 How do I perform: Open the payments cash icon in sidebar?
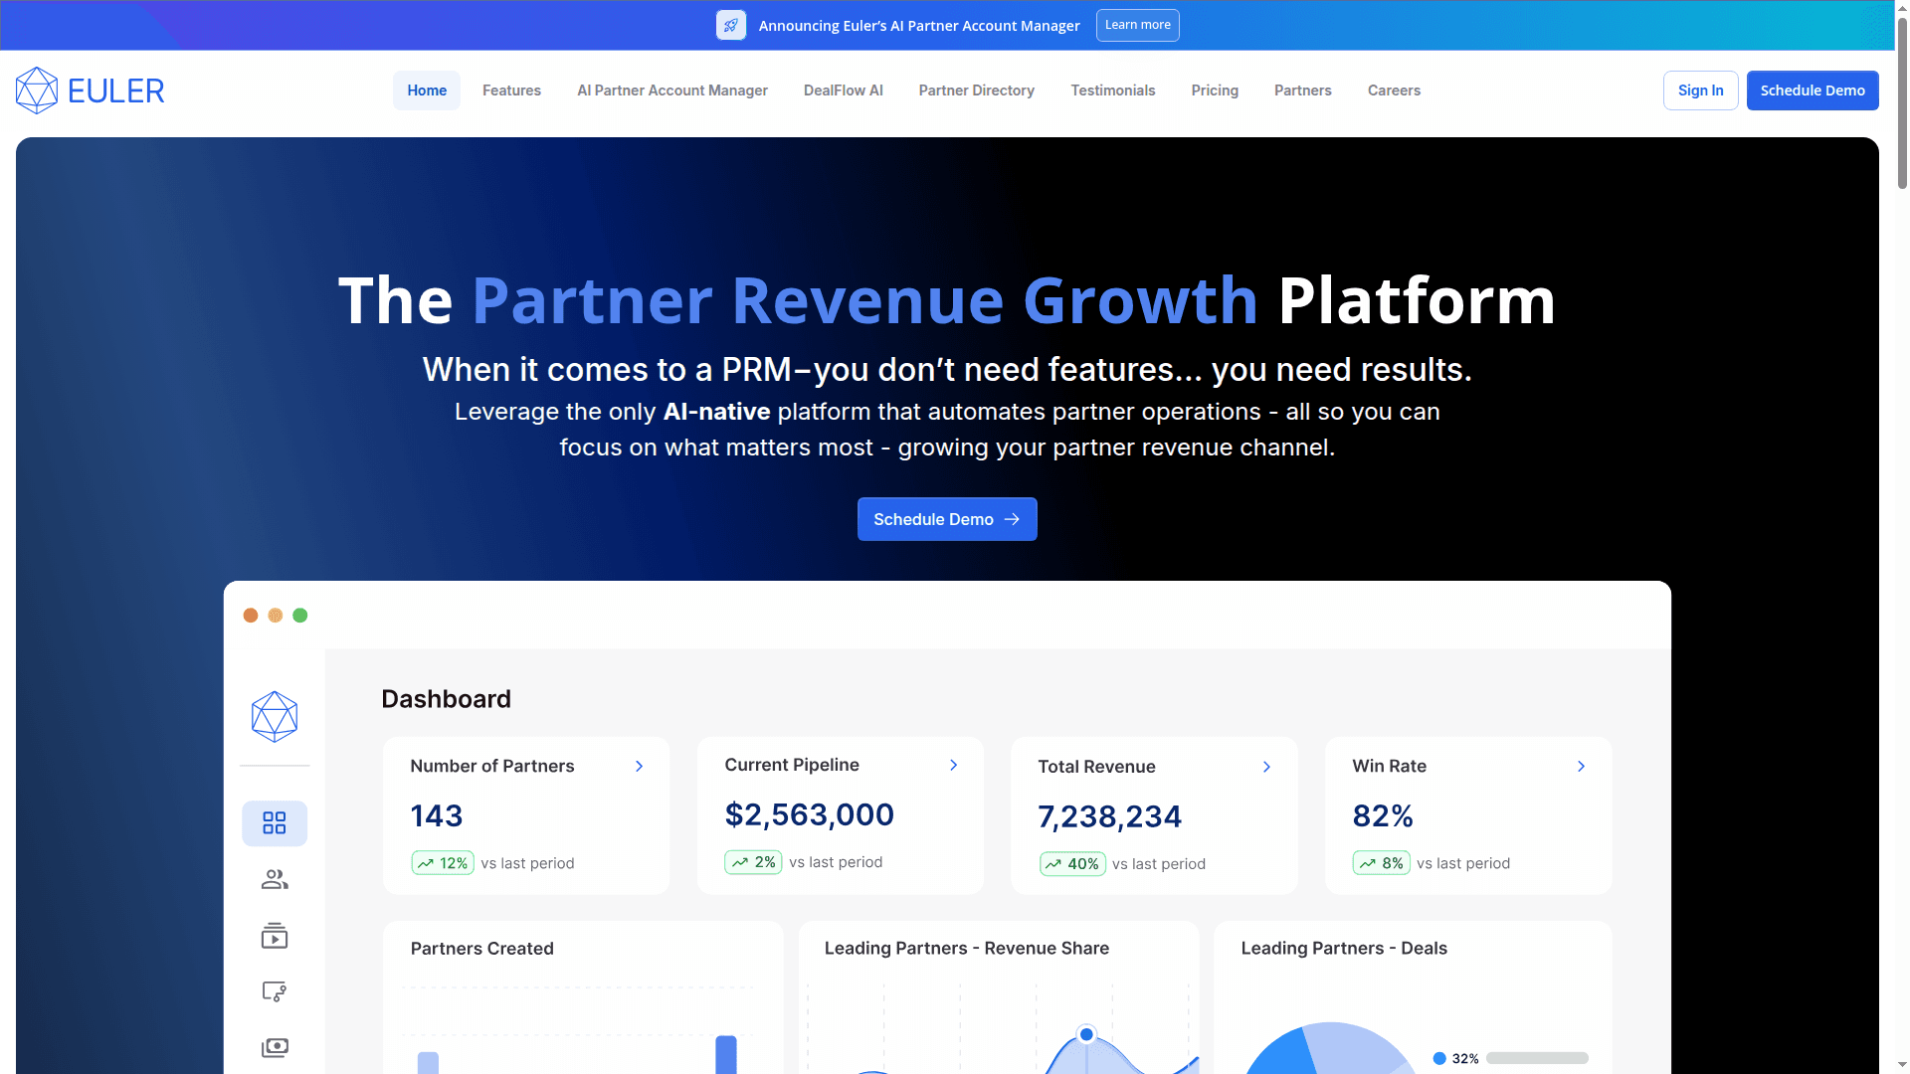click(275, 1047)
